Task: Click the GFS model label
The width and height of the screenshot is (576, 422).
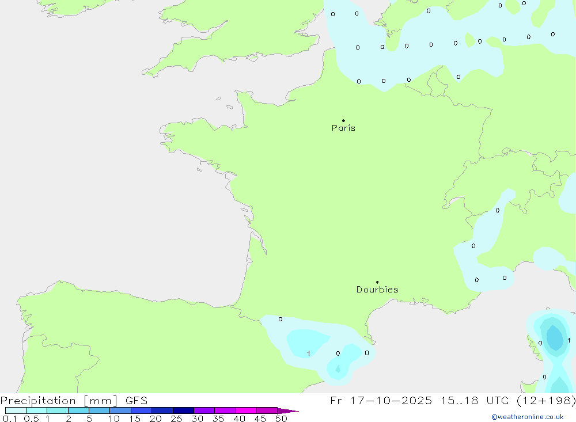Action: pyautogui.click(x=137, y=401)
